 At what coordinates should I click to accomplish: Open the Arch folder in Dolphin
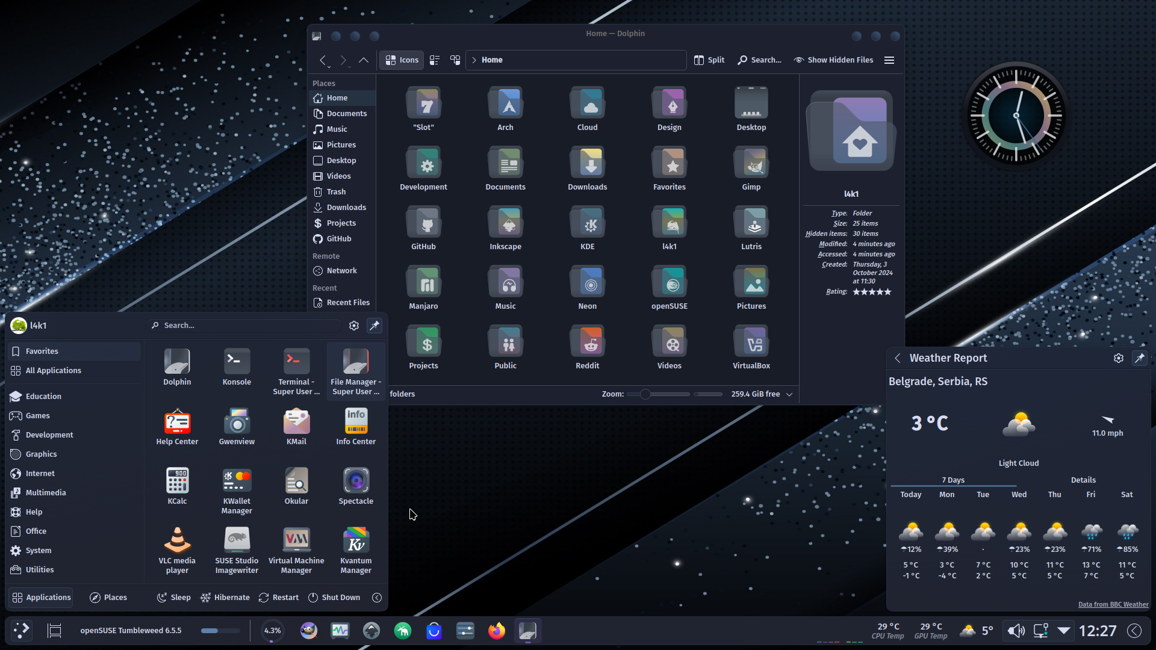point(505,110)
